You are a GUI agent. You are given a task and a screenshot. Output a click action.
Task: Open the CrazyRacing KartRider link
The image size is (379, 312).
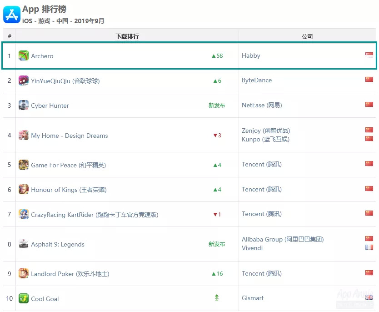[x=95, y=215]
